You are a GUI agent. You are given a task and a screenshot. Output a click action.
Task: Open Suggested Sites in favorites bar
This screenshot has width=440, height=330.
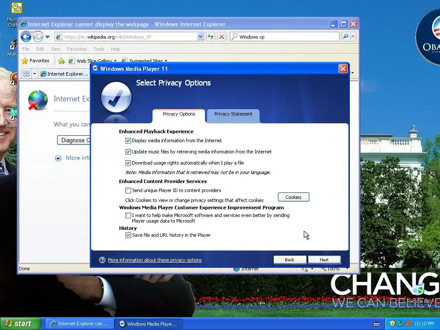point(144,61)
